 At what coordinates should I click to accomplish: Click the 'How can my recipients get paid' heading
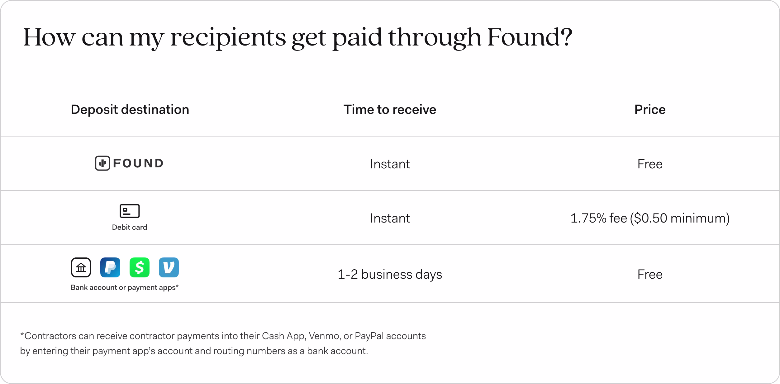298,38
